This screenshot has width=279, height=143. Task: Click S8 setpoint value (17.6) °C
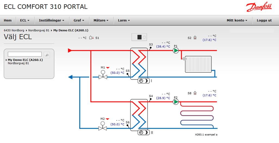coord(210,95)
